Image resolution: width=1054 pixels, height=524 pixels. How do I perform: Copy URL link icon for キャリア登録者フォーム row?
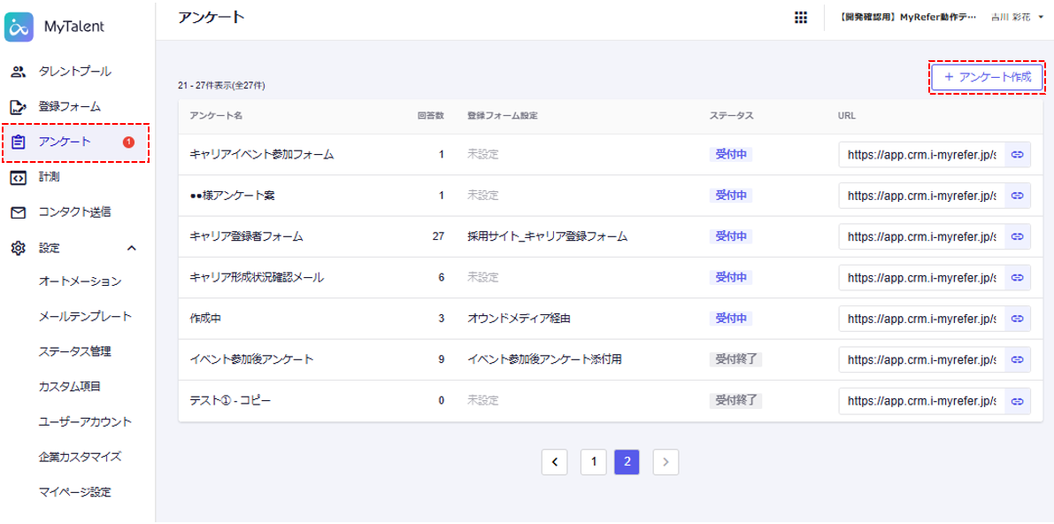pyautogui.click(x=1018, y=236)
